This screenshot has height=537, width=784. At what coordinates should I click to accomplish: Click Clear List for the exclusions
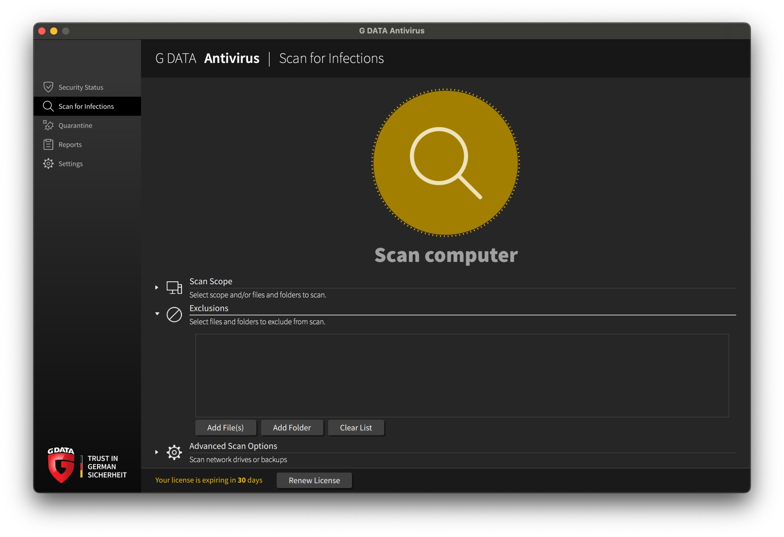[x=356, y=428]
